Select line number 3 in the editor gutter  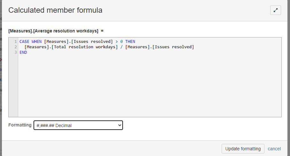[16, 52]
